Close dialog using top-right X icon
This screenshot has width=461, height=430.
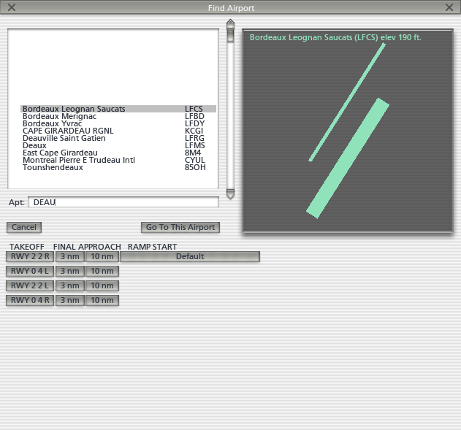click(449, 7)
